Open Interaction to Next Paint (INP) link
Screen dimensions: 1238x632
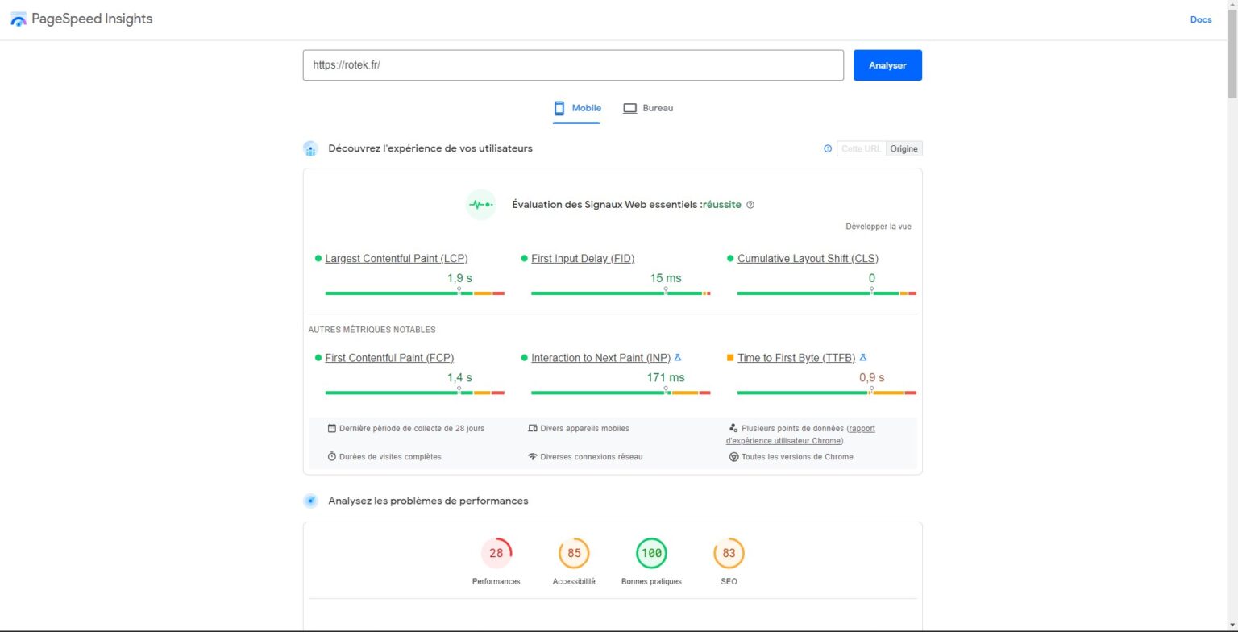point(600,358)
